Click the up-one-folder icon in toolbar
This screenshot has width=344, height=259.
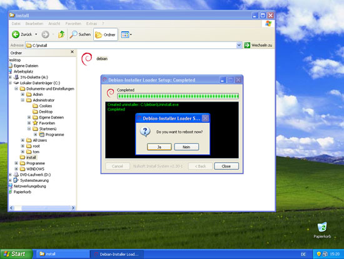[x=61, y=34]
